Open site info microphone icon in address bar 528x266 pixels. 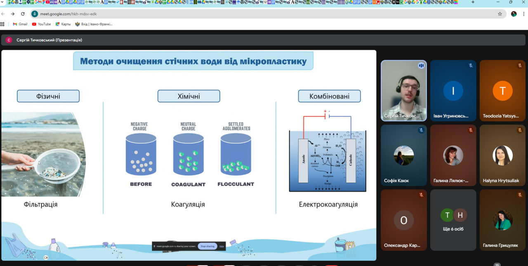tap(35, 14)
